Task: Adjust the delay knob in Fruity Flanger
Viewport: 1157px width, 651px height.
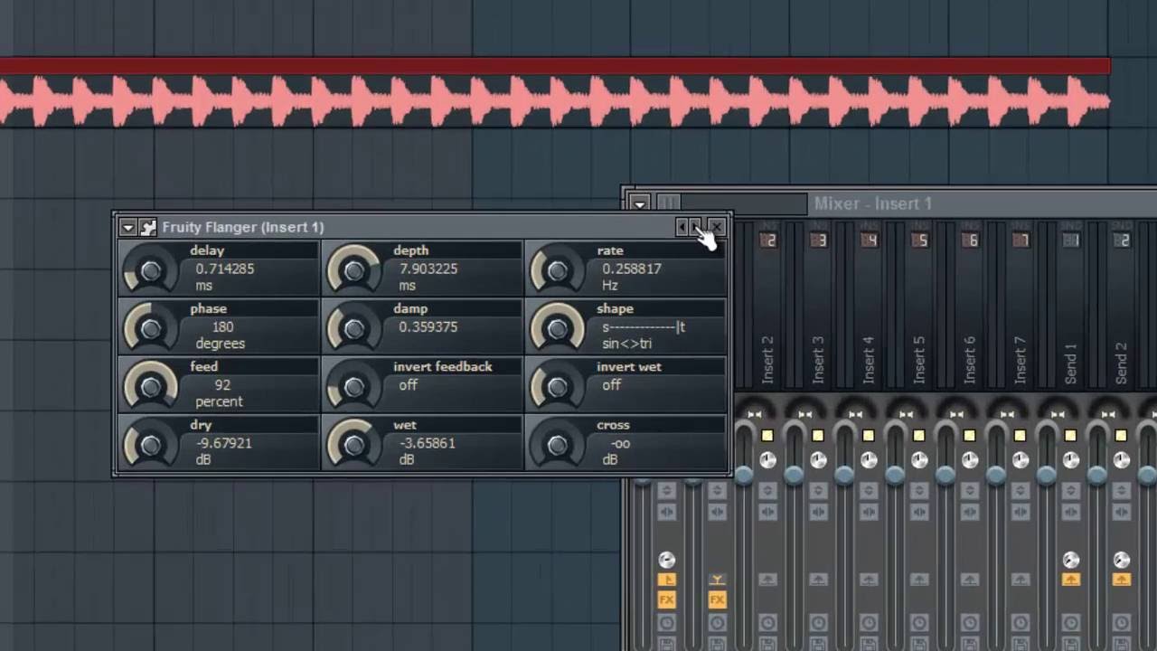Action: coord(150,269)
